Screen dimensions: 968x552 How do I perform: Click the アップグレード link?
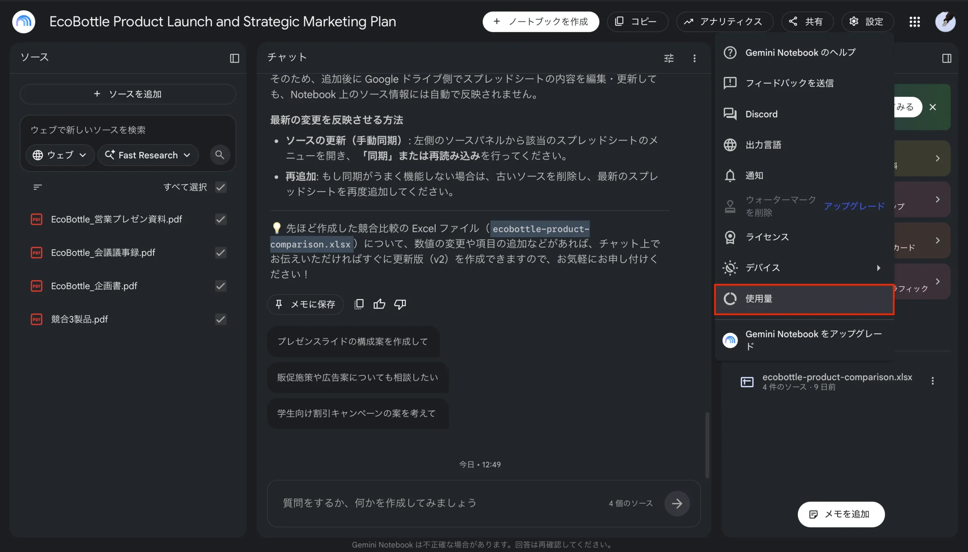[x=854, y=206]
